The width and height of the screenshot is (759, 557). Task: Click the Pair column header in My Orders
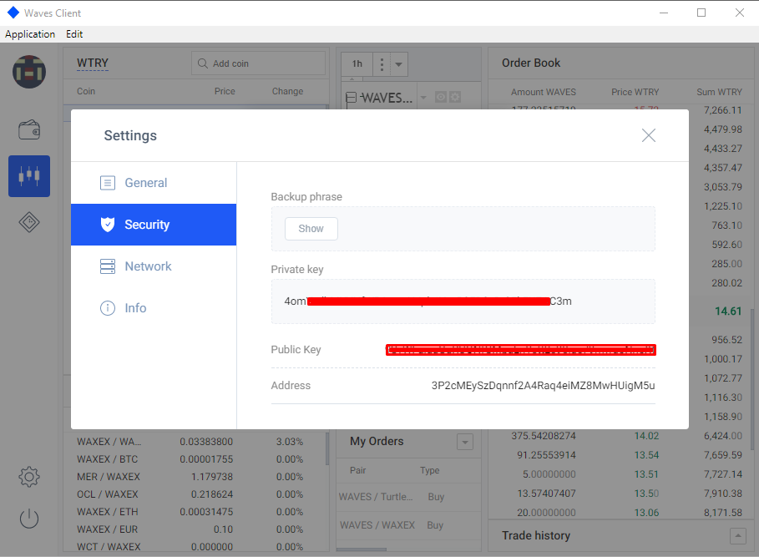357,470
